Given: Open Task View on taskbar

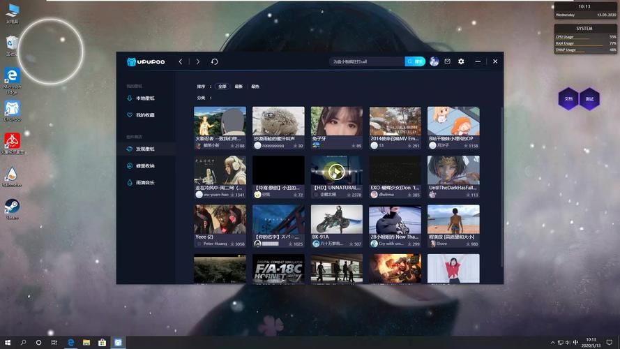Looking at the screenshot, I should (x=54, y=342).
